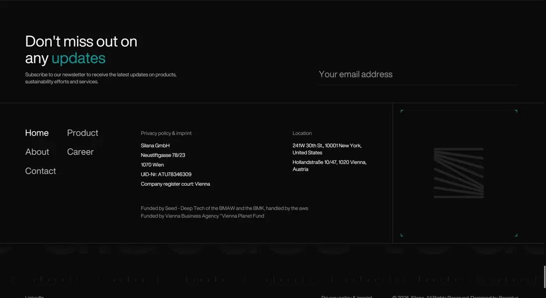Open the bottom-bar Privacy policy & imprint link

(346, 297)
